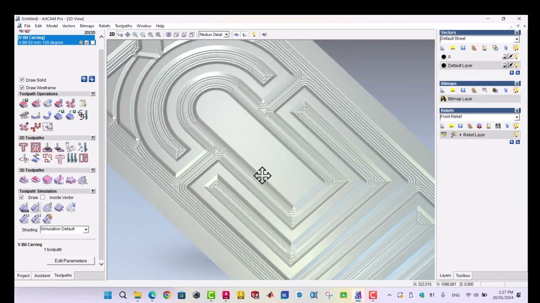Click the first icon in Toolpath Operations

pos(24,104)
